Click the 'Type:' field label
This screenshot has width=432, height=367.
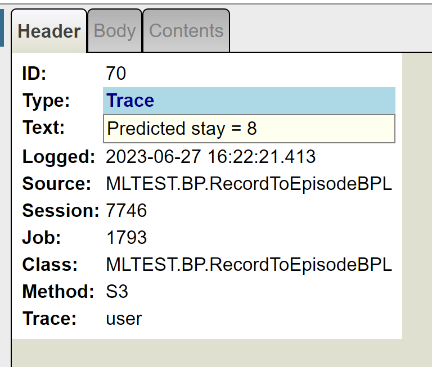coord(46,101)
